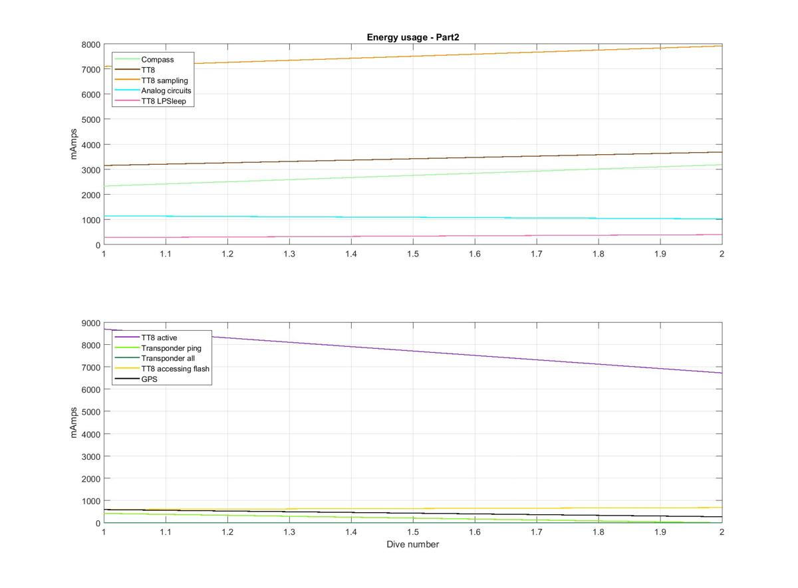Image resolution: width=798 pixels, height=588 pixels.
Task: Select the GPS legend entry
Action: (x=136, y=379)
